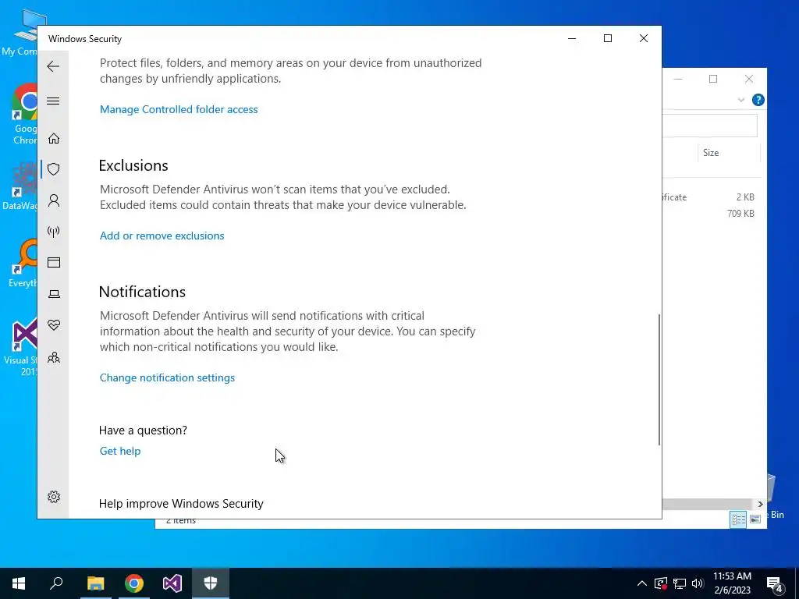
Task: Open the Home section icon
Action: pos(54,139)
